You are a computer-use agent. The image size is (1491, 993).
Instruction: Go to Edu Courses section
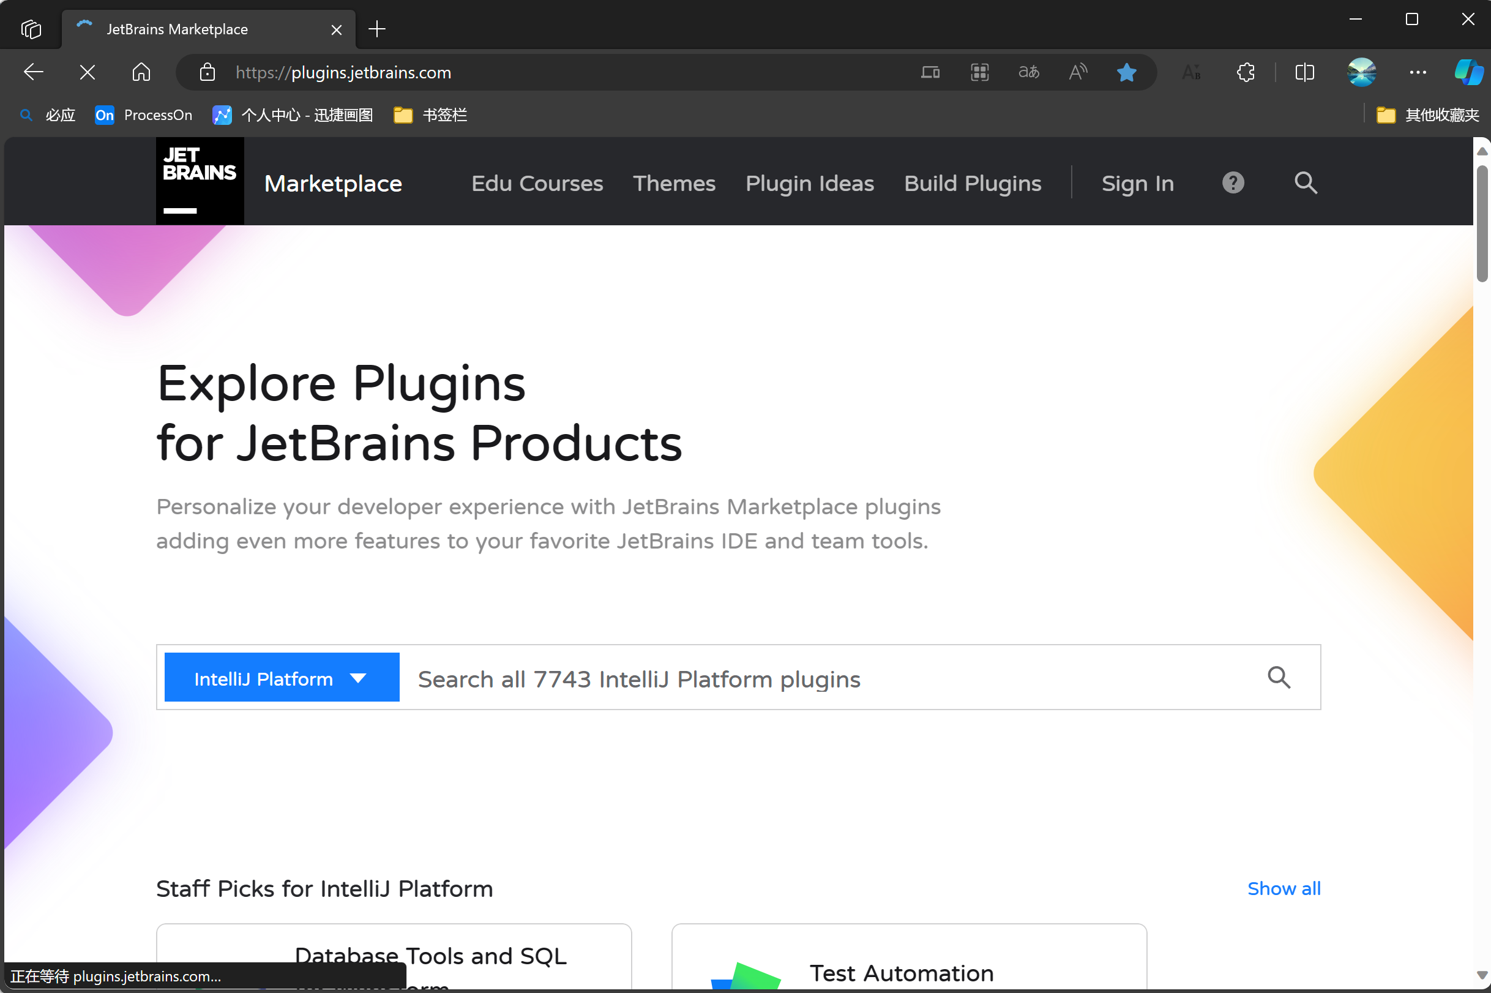tap(537, 183)
